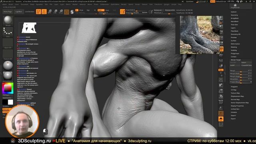Image resolution: width=256 pixels, height=144 pixels.
Task: Expand the Displacement Map subpalette
Action: (x=237, y=96)
